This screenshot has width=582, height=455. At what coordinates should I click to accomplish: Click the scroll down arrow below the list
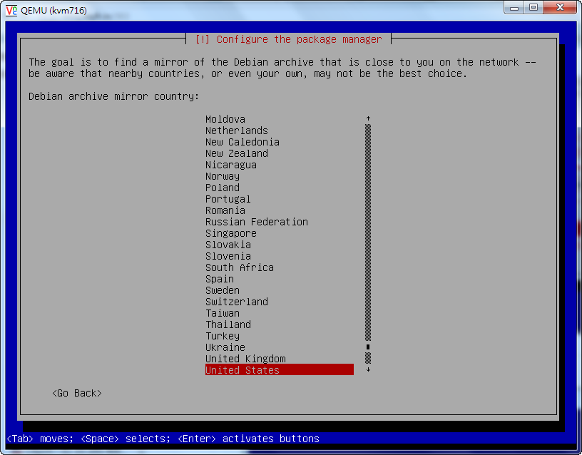368,370
